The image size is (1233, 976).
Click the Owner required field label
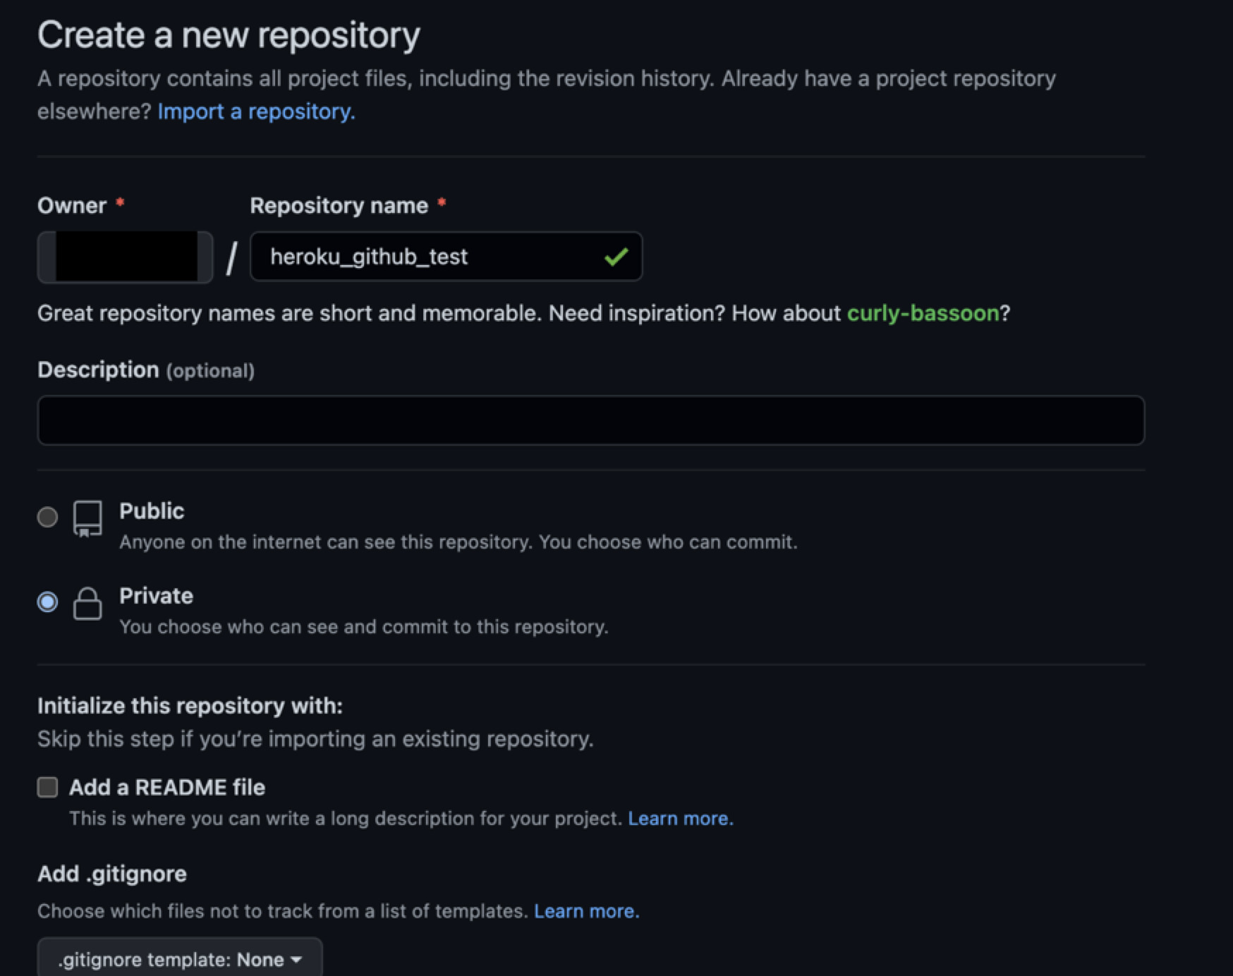coord(73,205)
